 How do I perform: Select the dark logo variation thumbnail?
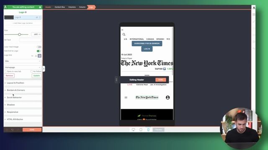[9, 17]
